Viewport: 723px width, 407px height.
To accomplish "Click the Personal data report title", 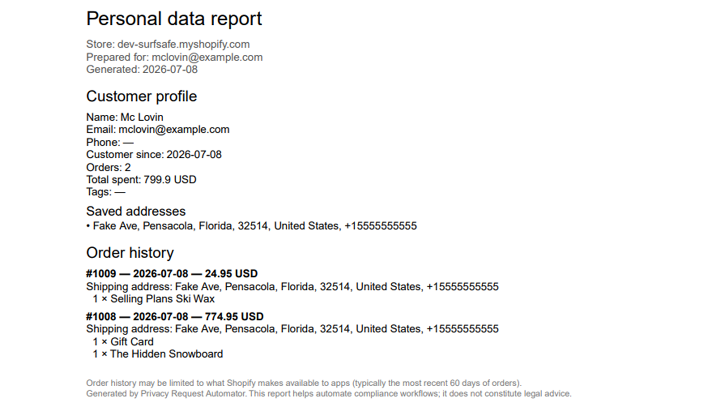I will (174, 19).
